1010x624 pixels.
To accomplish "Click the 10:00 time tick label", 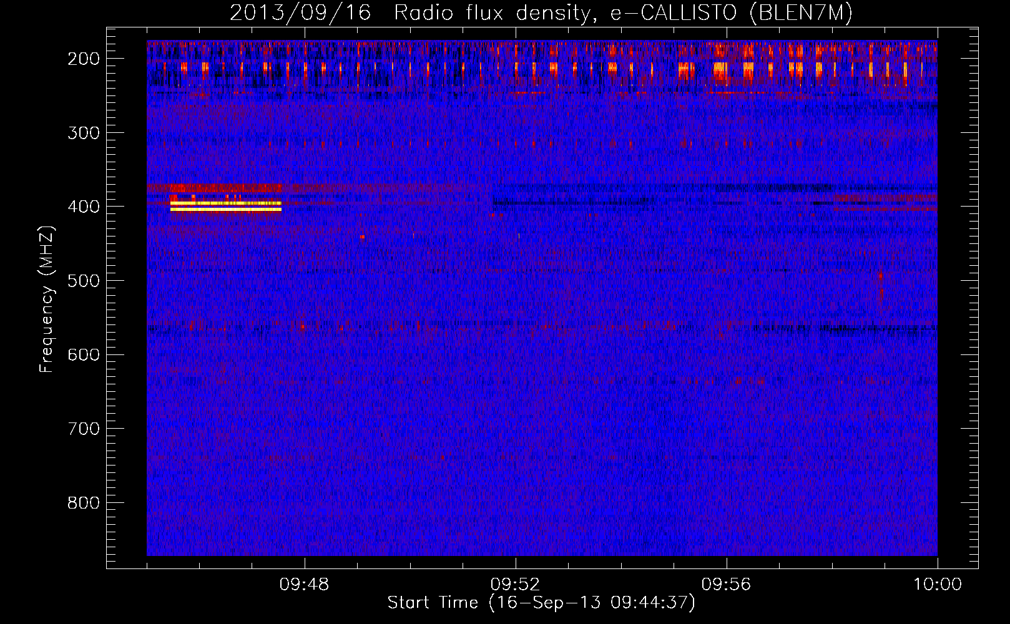I will tap(938, 585).
